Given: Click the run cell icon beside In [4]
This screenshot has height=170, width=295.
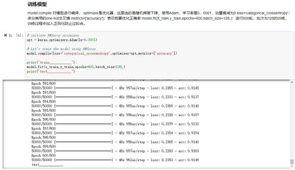Looking at the screenshot, I should (x=5, y=35).
